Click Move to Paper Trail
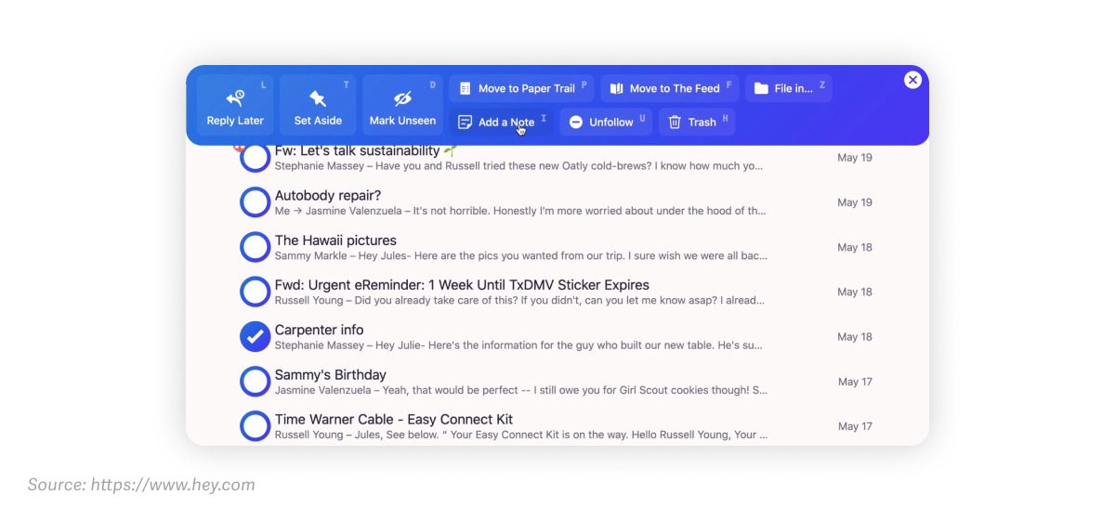The height and width of the screenshot is (520, 1115). 521,88
